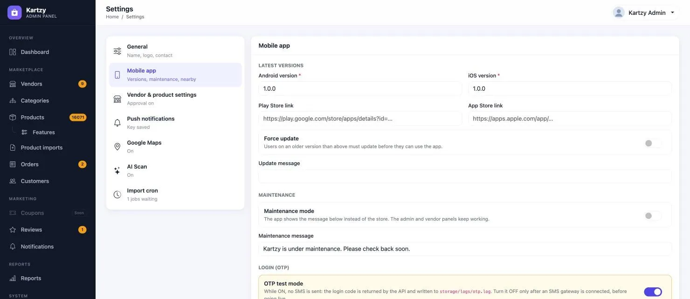Open General settings section
690x299 pixels.
pos(175,51)
